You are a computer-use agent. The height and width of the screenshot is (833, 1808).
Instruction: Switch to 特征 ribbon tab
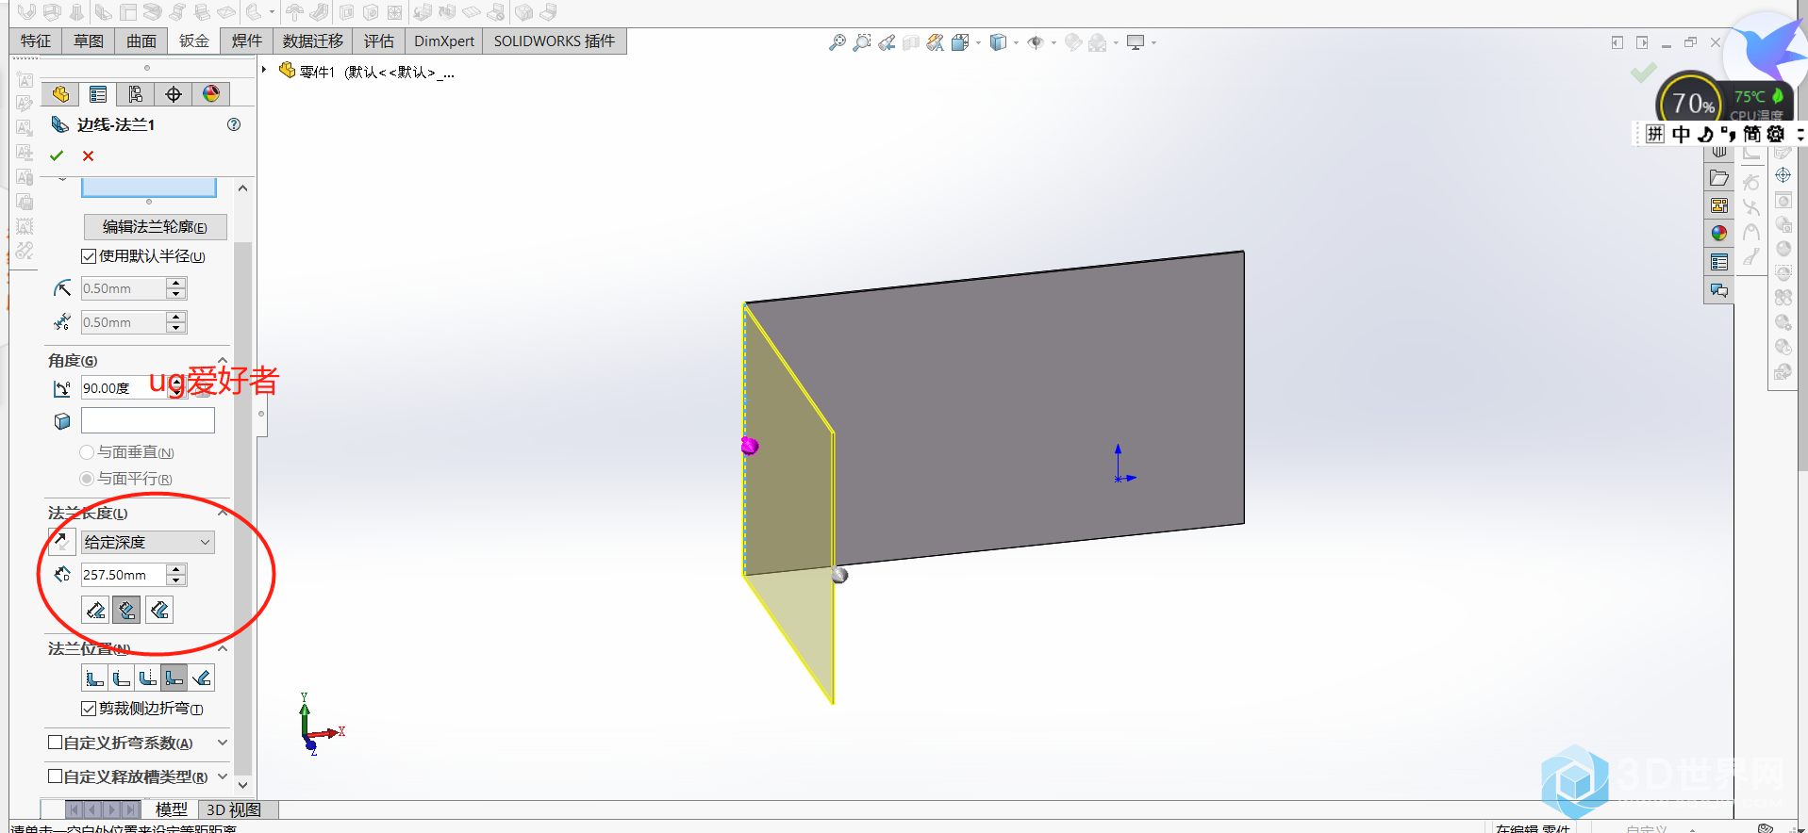(x=36, y=41)
